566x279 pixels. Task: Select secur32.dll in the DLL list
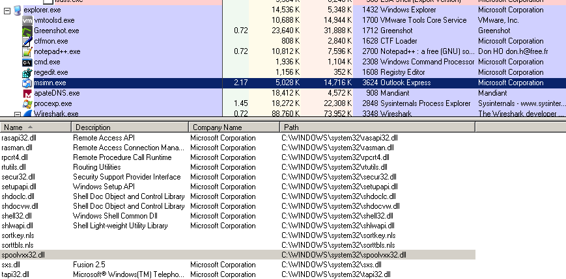[238, 177]
